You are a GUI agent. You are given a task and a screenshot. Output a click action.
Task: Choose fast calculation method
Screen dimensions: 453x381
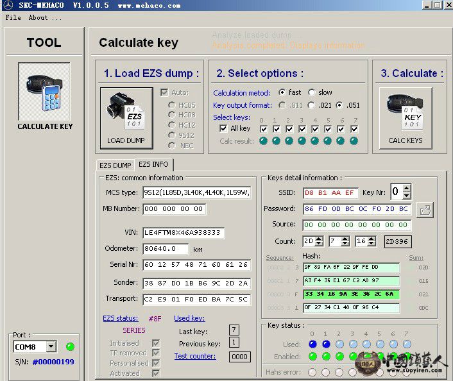(x=282, y=92)
